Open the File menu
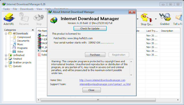 pos(15,9)
